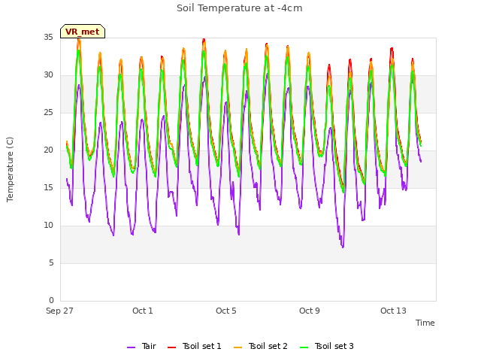Click the red Tsoil set 1 swatch
The width and height of the screenshot is (481, 361).
coord(172,347)
